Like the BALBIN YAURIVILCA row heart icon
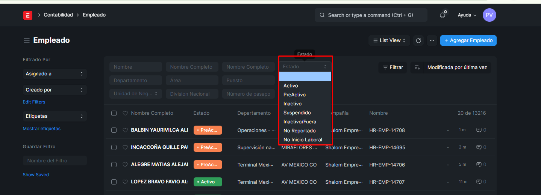This screenshot has width=541, height=195. 125,130
